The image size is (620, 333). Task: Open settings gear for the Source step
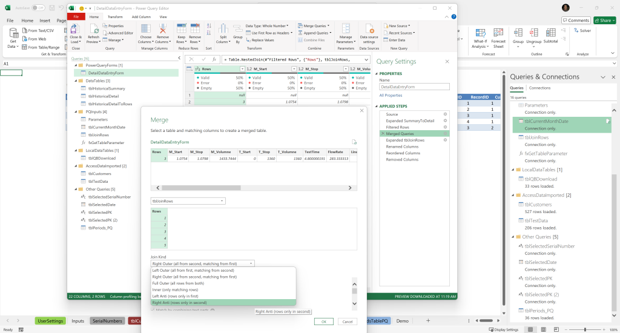click(445, 114)
